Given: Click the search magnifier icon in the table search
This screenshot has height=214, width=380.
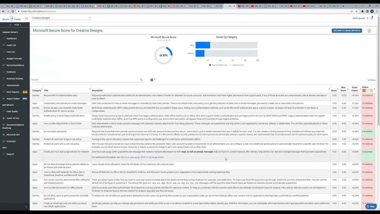Looking at the screenshot, I should [141, 80].
